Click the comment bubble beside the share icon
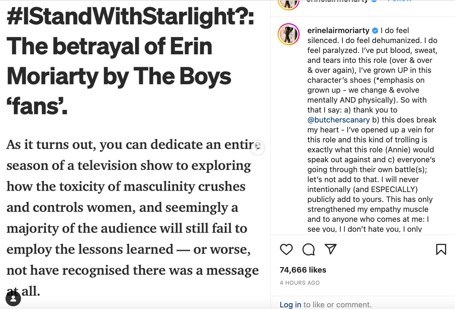 (x=308, y=249)
